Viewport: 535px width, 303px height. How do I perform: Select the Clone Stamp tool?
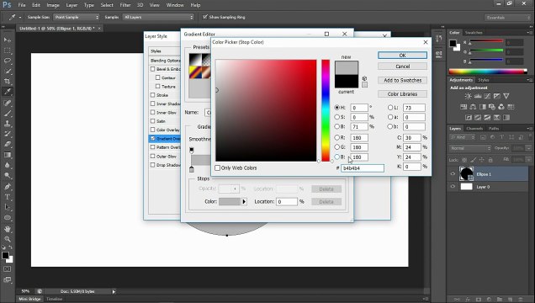point(8,124)
